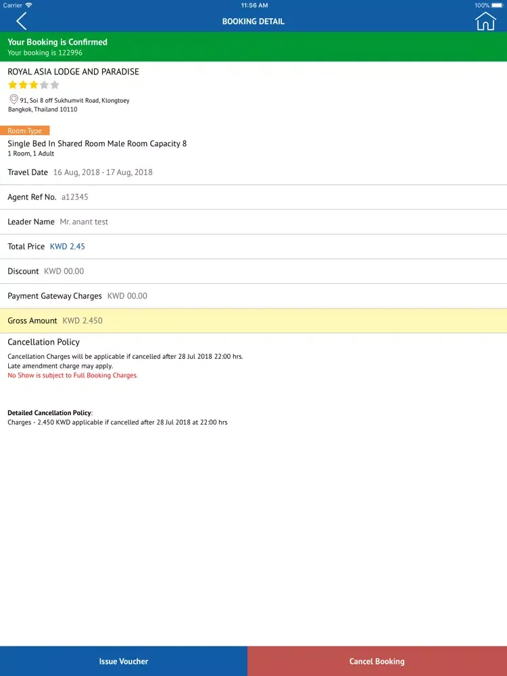Tap the Cancellation Policy heading
Screen dimensions: 507x676
[43, 342]
